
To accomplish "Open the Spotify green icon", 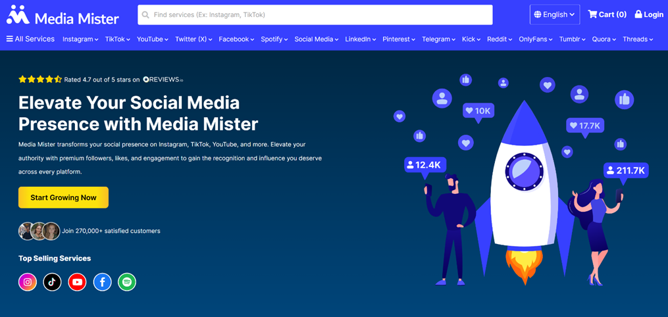I will [x=127, y=282].
